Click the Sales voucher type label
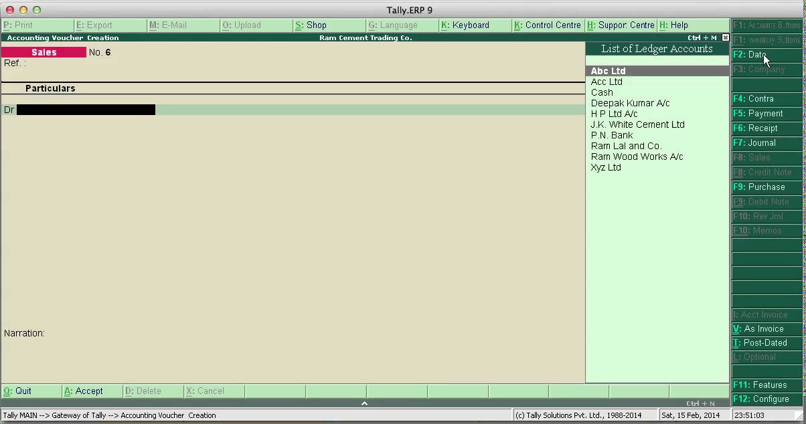Viewport: 806px width, 424px height. pyautogui.click(x=44, y=52)
